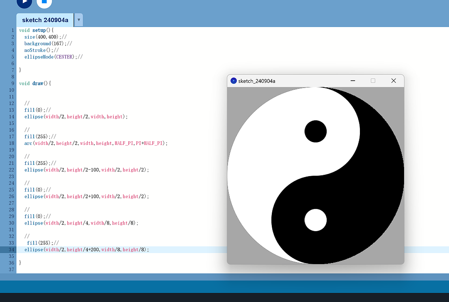Click line number 18 in the gutter
449x302 pixels.
pyautogui.click(x=12, y=143)
